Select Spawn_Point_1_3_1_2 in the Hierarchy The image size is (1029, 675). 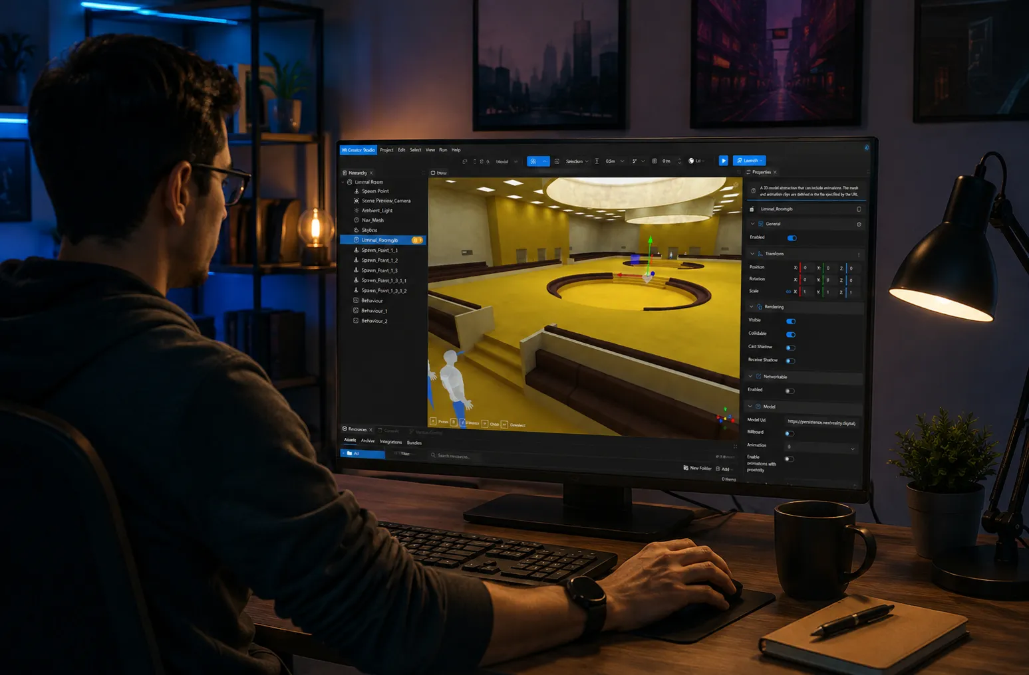[384, 291]
